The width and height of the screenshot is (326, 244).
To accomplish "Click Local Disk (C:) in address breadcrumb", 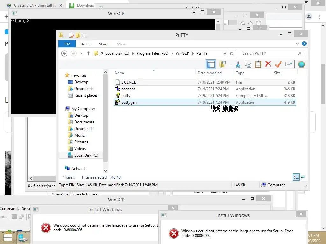I will [x=117, y=53].
